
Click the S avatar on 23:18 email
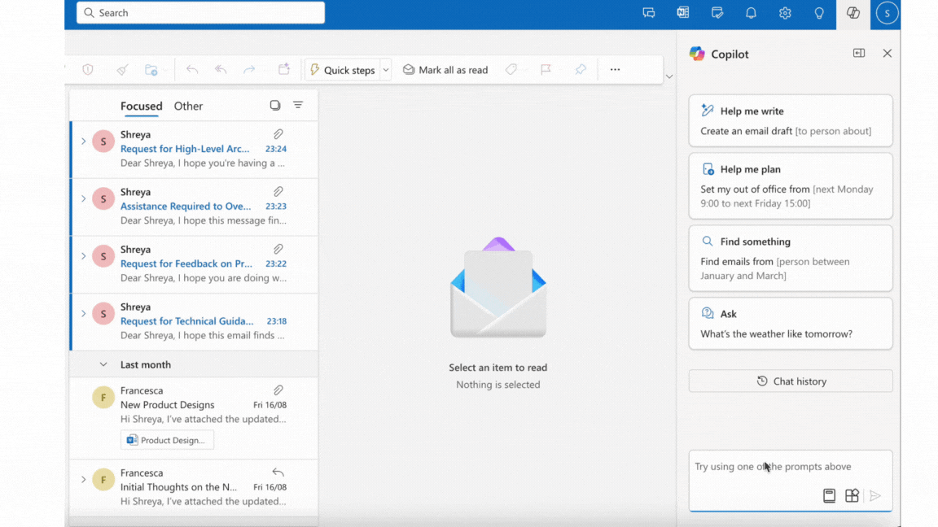coord(103,314)
